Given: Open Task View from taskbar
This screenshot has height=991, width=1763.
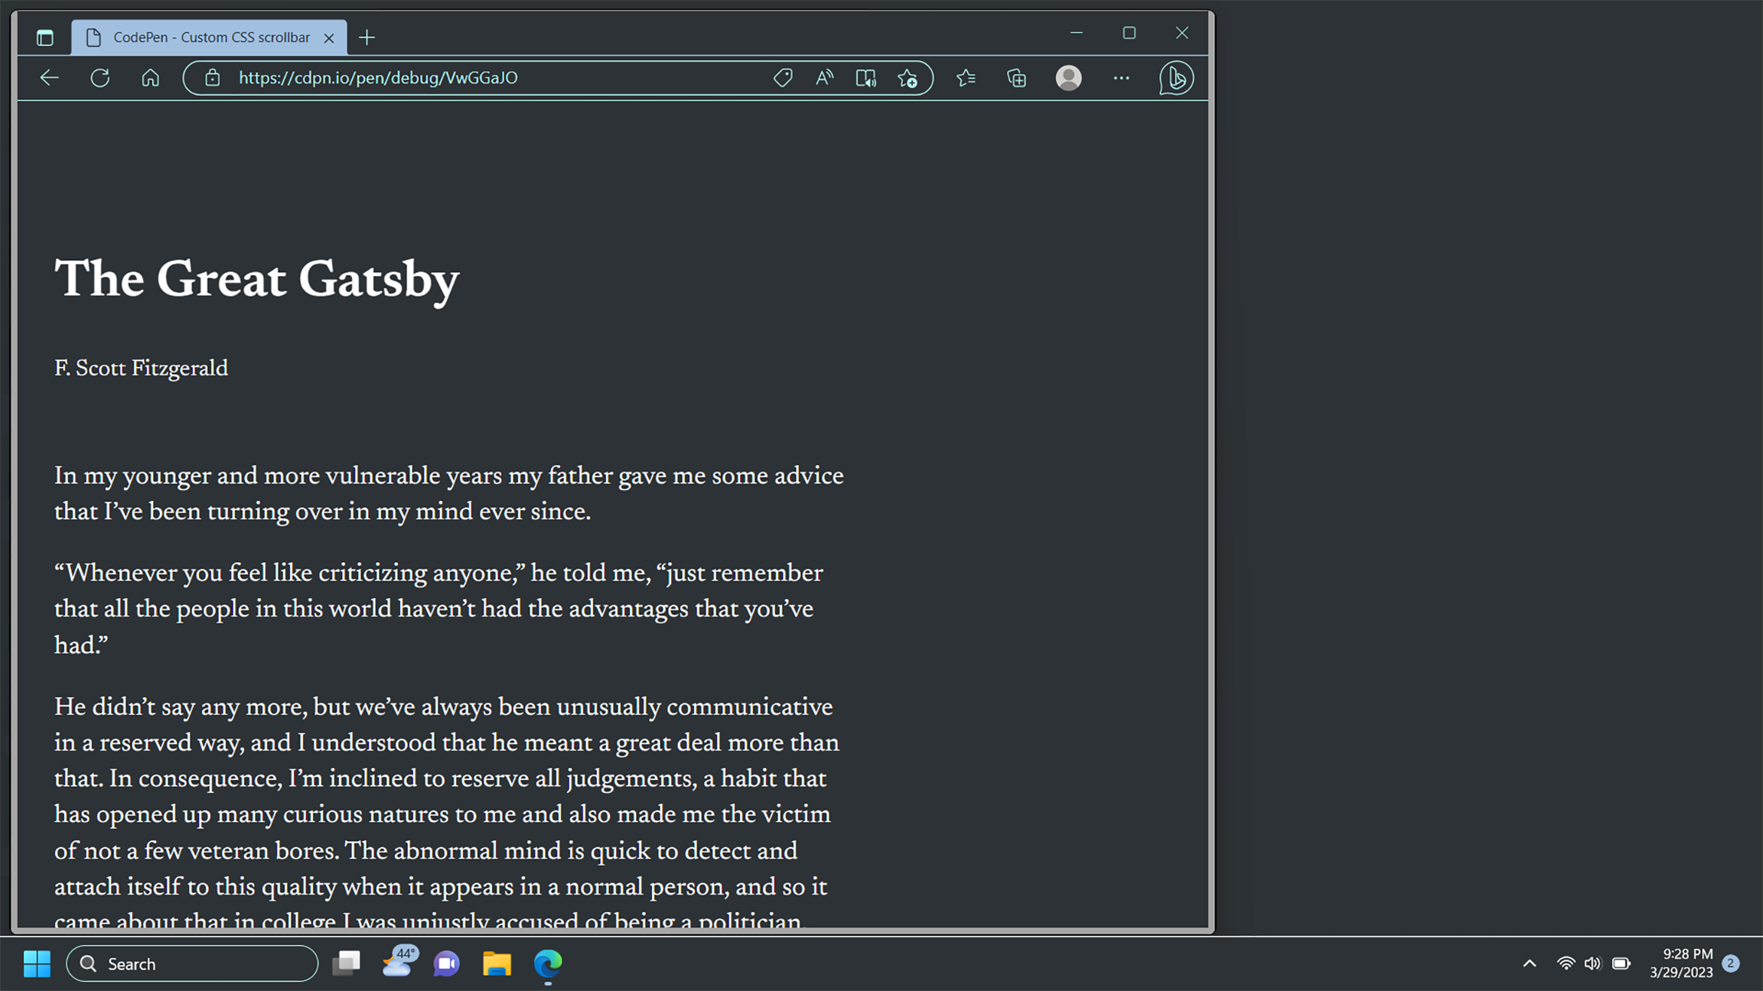Looking at the screenshot, I should point(347,963).
